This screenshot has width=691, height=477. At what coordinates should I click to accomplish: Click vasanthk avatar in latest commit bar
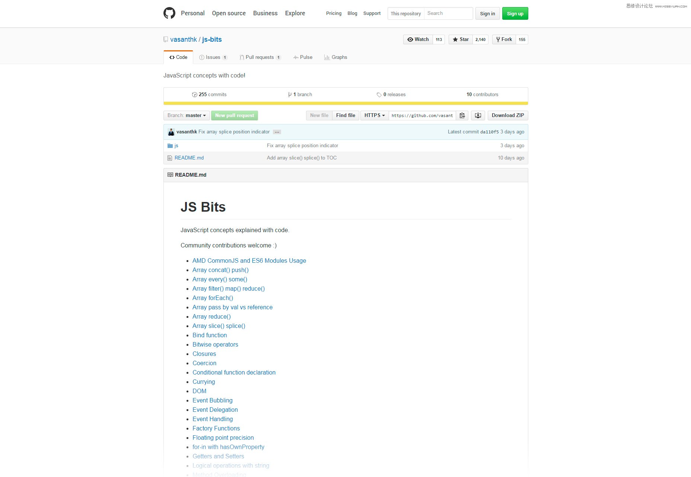171,132
